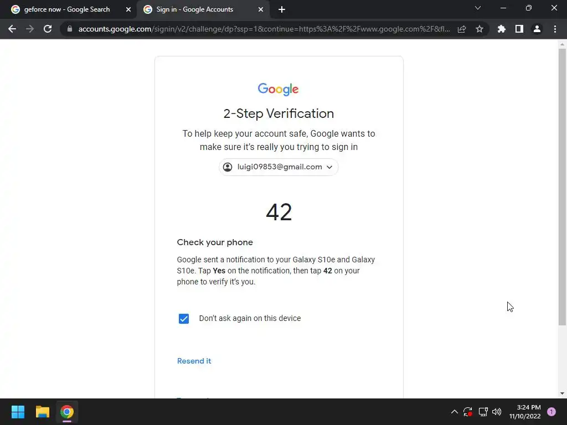Open the Chrome profile avatar icon

click(537, 29)
